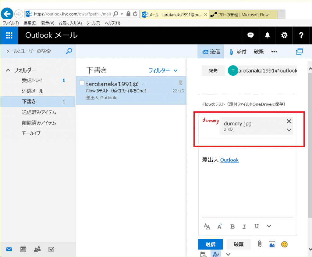This screenshot has width=312, height=257.
Task: Insert an inline picture using image icon
Action: point(272,244)
